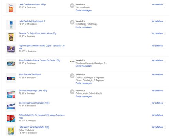The width and height of the screenshot is (170, 136).
Task: Open three-dot menu for Adria Torrada Tradicional
Action: [x=165, y=75]
